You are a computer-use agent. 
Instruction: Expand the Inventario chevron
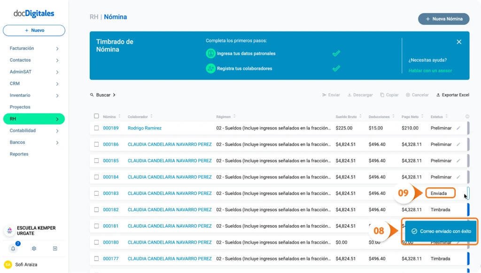57,96
